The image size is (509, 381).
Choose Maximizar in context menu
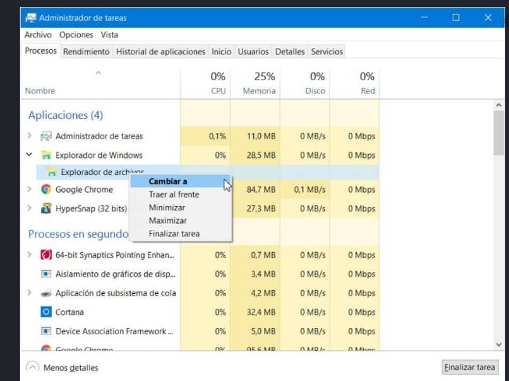click(181, 221)
